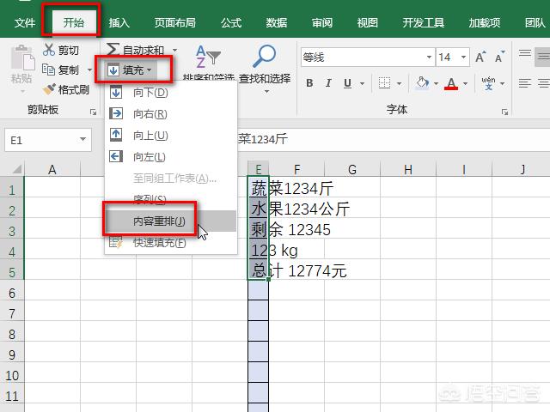Click the align left icon
The height and width of the screenshot is (412, 550).
(x=525, y=83)
